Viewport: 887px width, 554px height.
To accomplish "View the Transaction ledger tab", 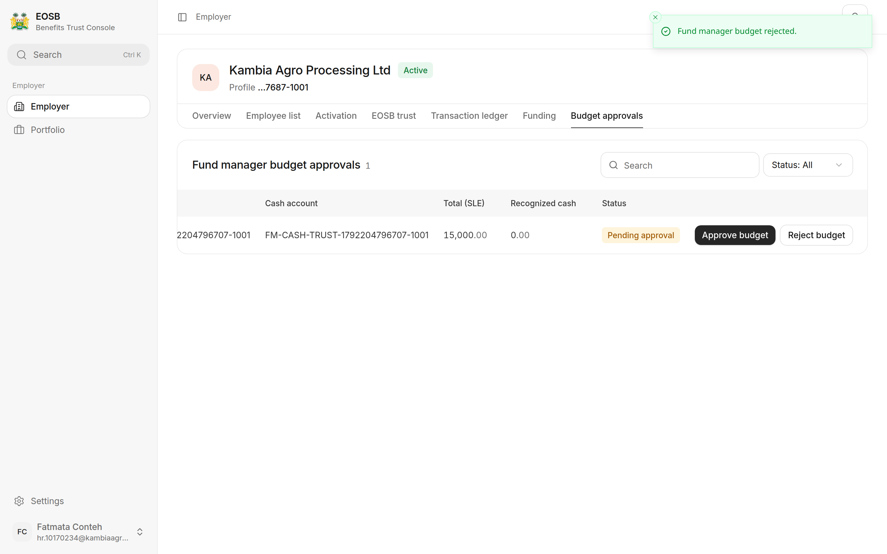I will click(x=469, y=116).
